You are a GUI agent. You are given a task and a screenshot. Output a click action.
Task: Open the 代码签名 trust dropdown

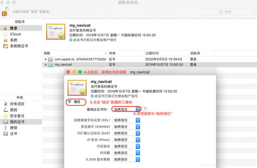[x=126, y=146]
